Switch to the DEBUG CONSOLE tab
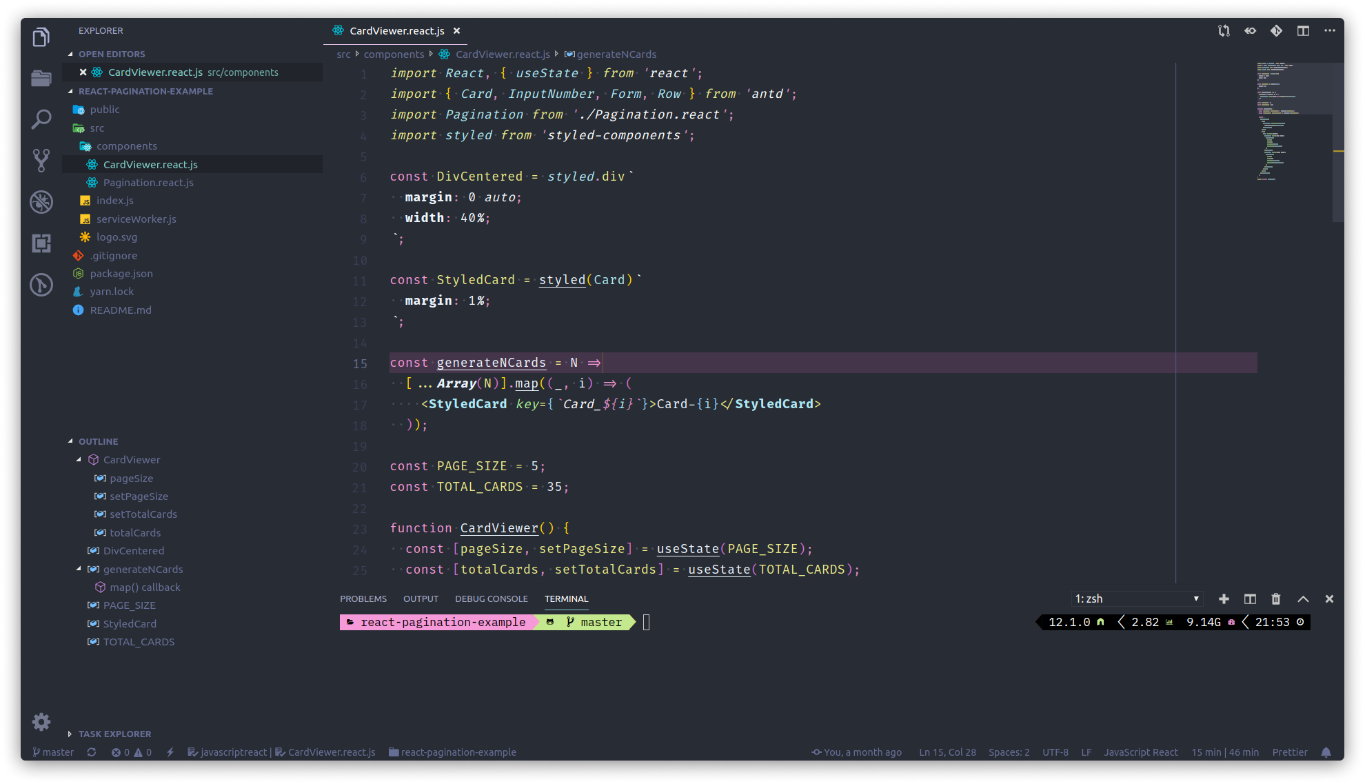Image resolution: width=1365 pixels, height=784 pixels. [x=491, y=599]
